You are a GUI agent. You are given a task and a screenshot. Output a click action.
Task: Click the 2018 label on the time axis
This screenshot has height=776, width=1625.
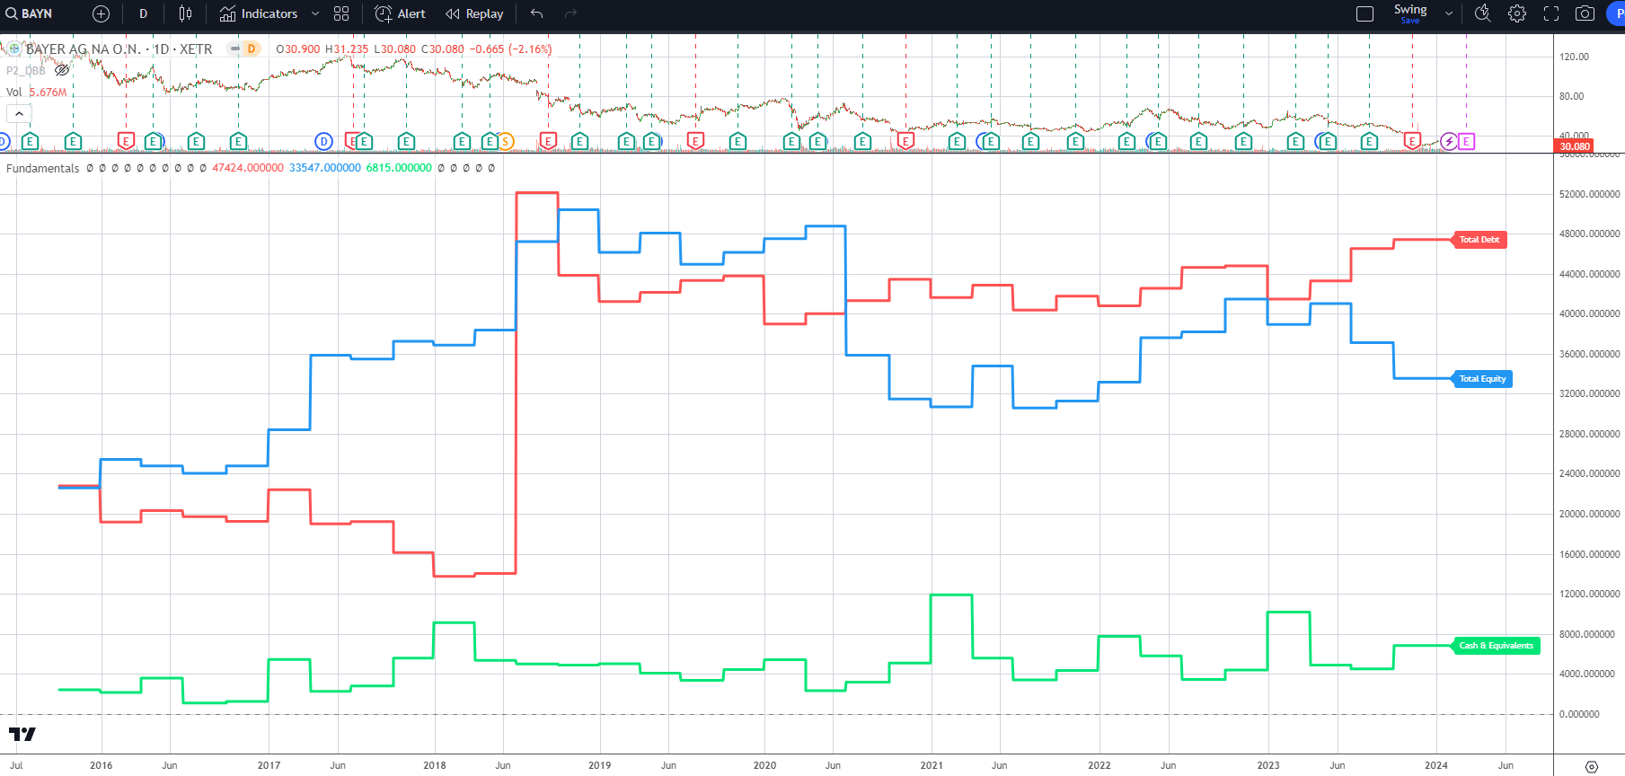coord(435,765)
